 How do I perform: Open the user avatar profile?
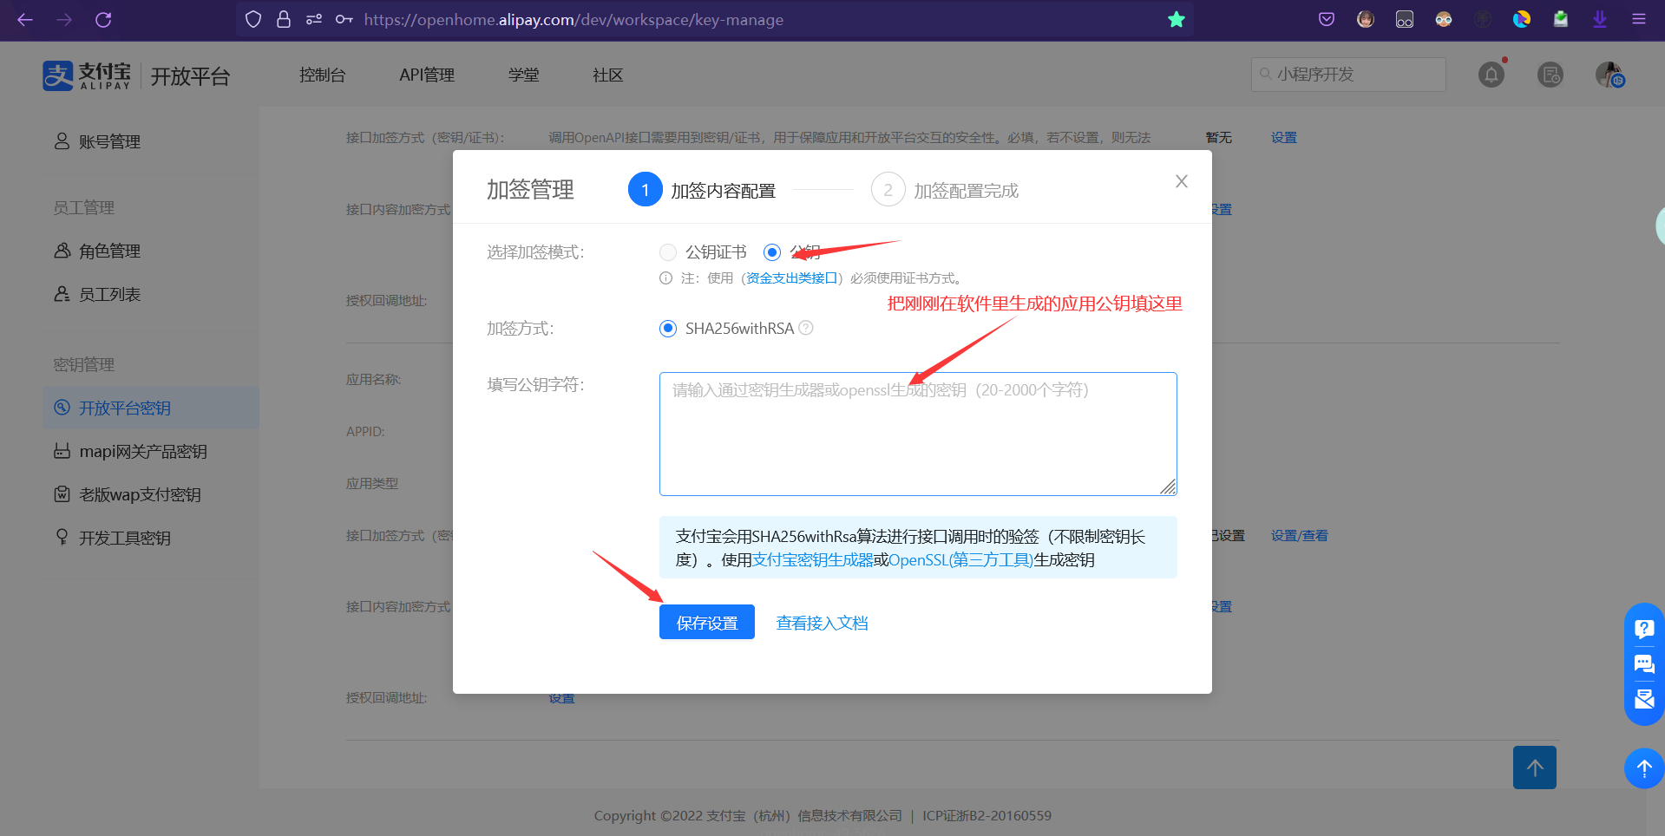[x=1609, y=75]
